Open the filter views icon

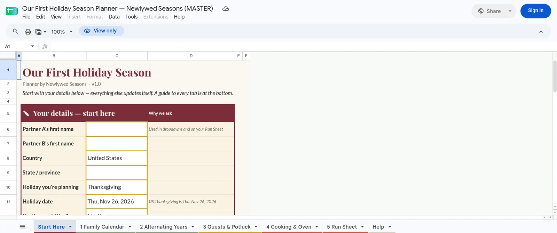coord(41,32)
